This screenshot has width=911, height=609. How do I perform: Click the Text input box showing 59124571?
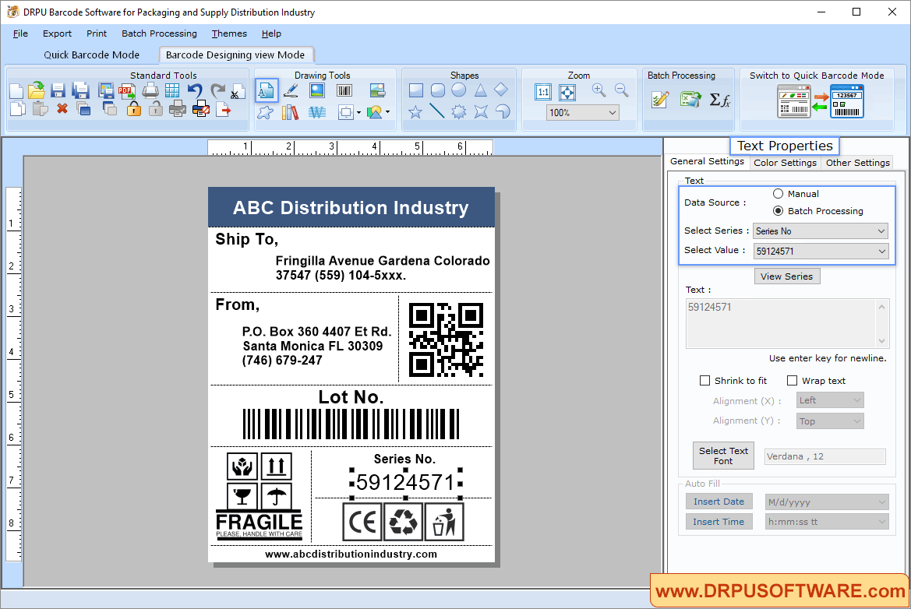(x=786, y=323)
